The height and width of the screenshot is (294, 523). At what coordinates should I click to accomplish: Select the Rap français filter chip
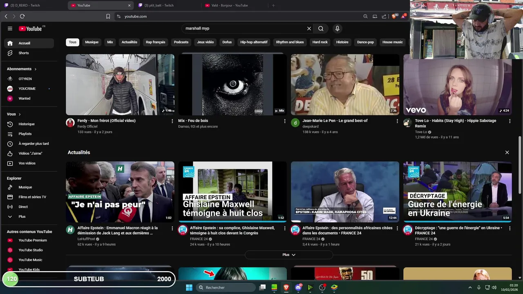click(x=156, y=42)
